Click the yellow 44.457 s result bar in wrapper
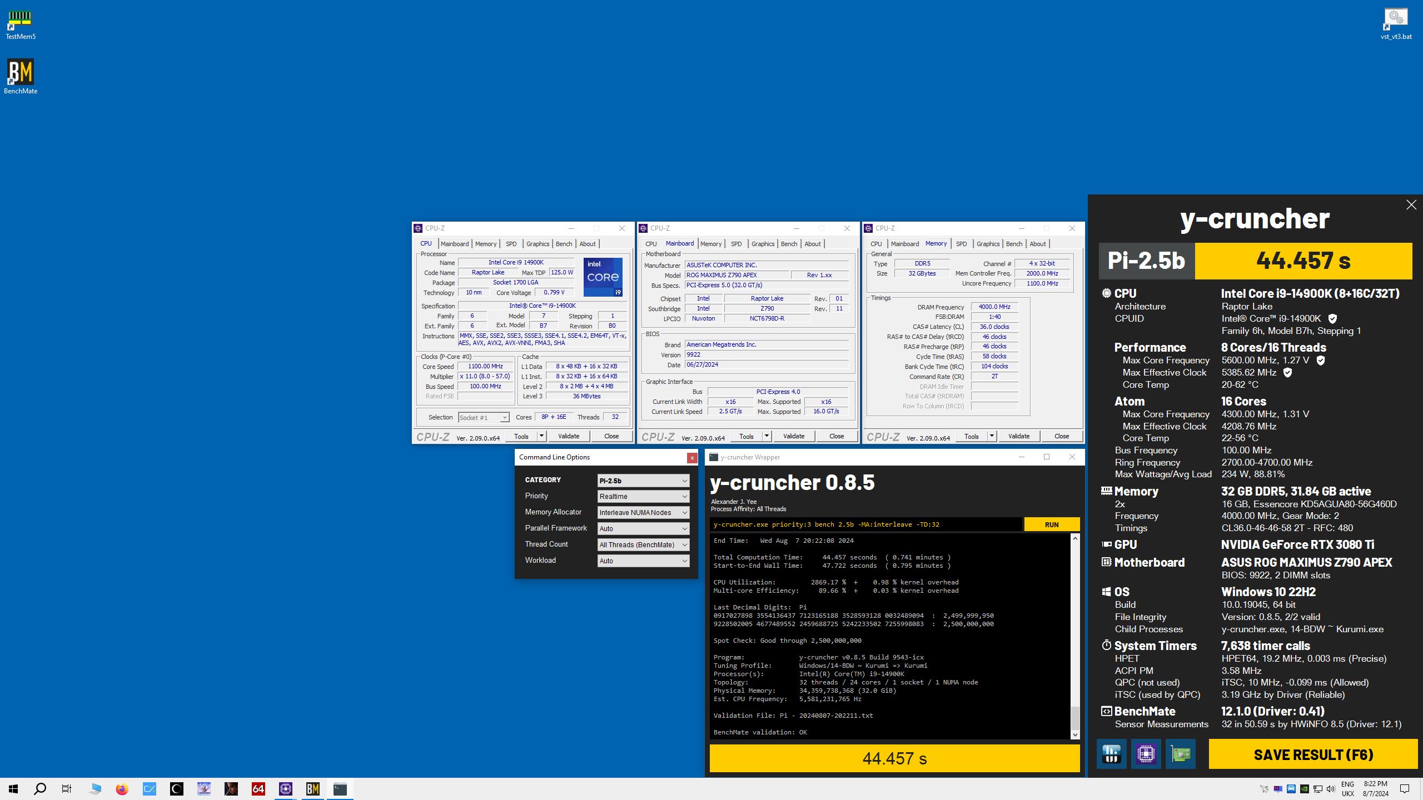1423x800 pixels. pos(894,758)
